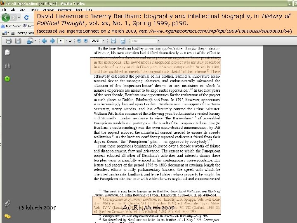Open the Pages thumbnail panel icon
Screen dimensions: 297x223
pyautogui.click(x=7, y=52)
